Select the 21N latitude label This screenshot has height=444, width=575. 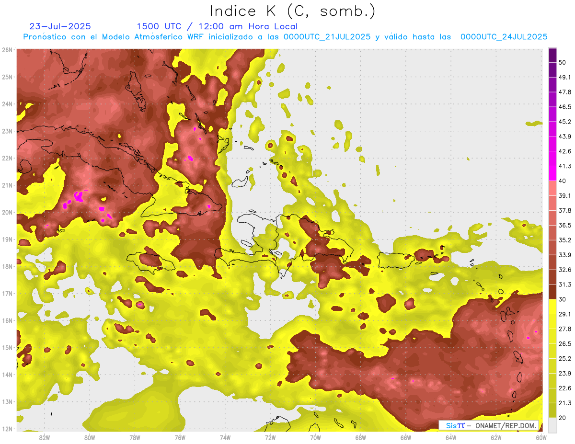click(x=7, y=185)
